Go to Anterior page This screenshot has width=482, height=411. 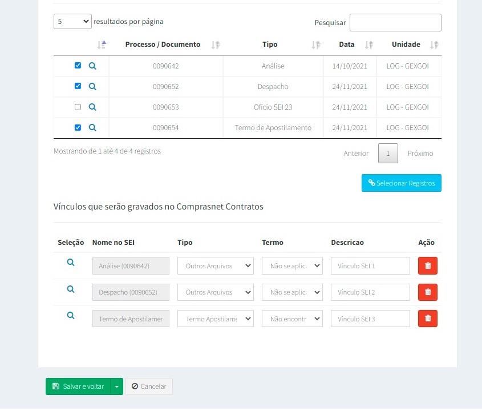(x=356, y=153)
